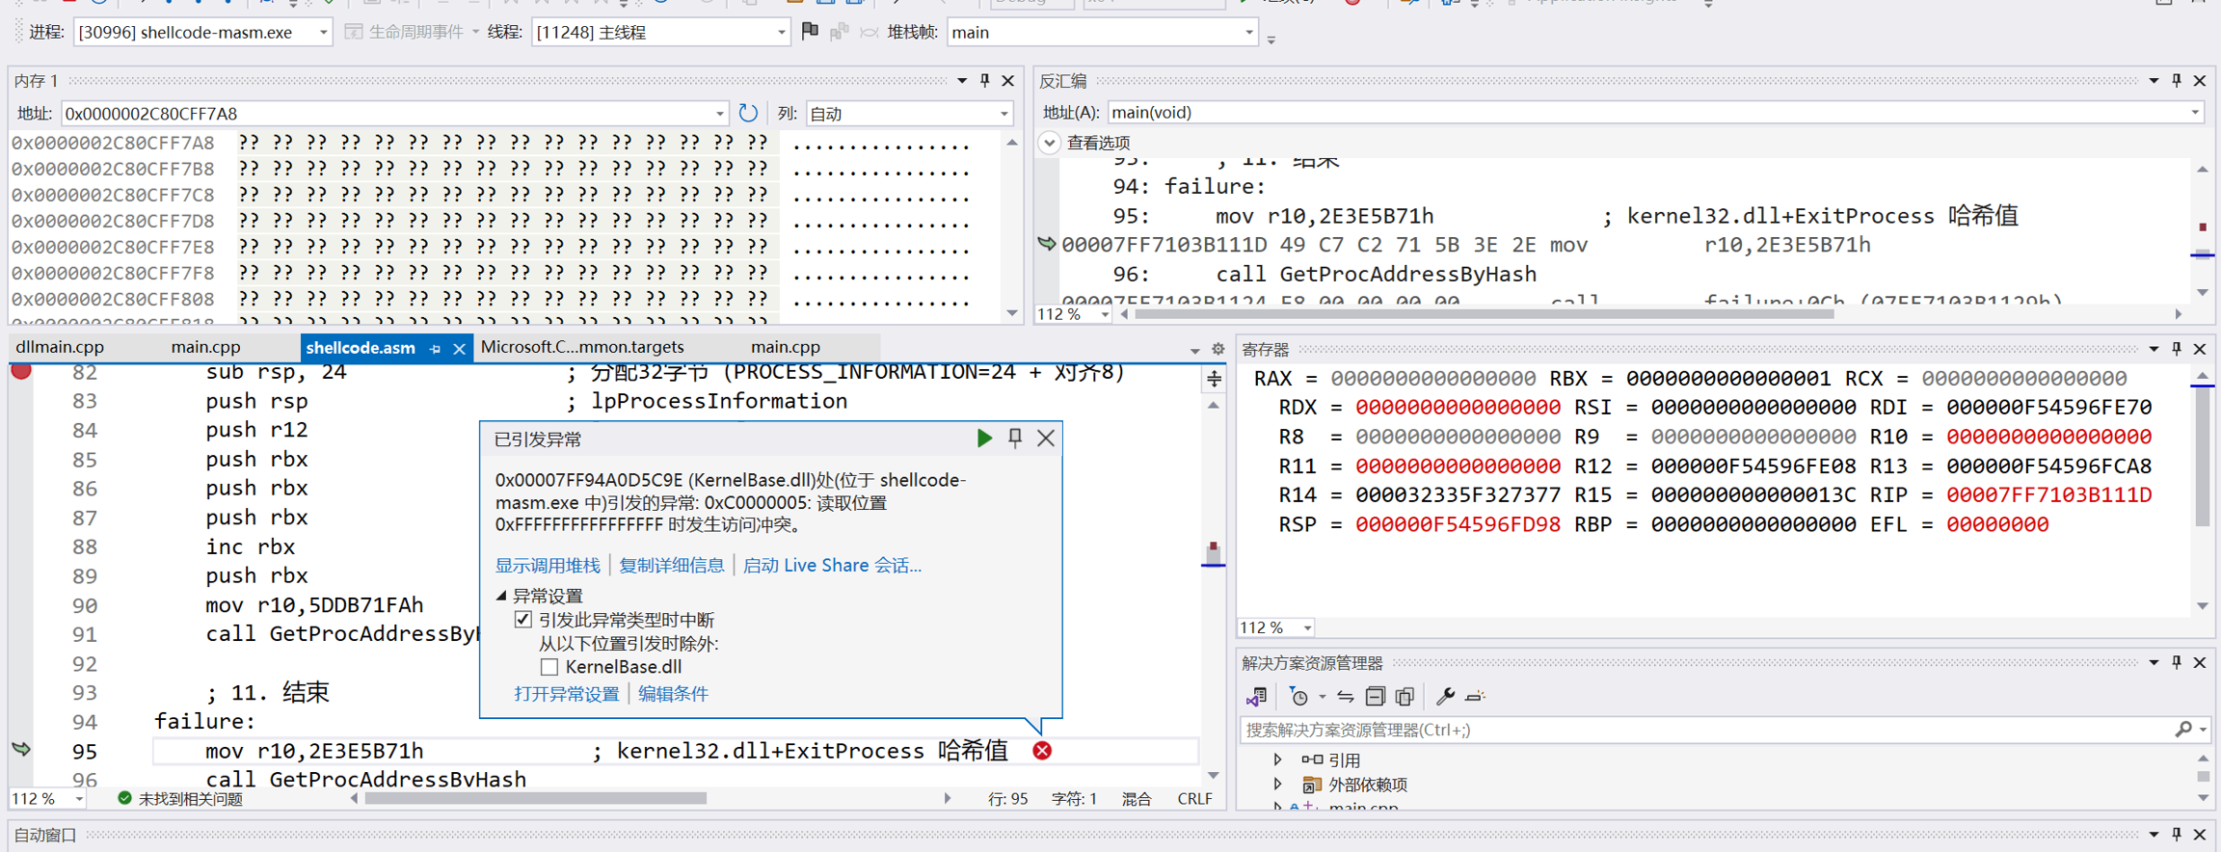
Task: Click the Solution Explorer search field
Action: coord(1706,730)
